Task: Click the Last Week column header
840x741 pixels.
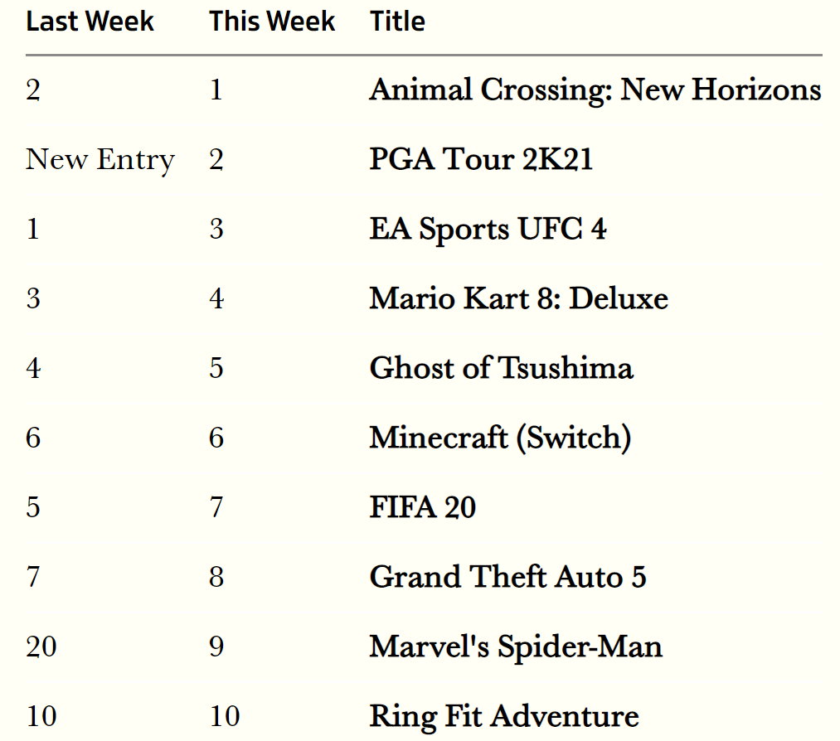Action: pyautogui.click(x=90, y=22)
